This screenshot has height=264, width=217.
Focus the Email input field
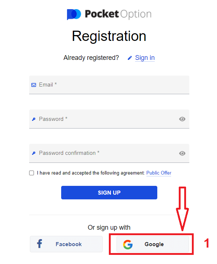[x=109, y=85]
